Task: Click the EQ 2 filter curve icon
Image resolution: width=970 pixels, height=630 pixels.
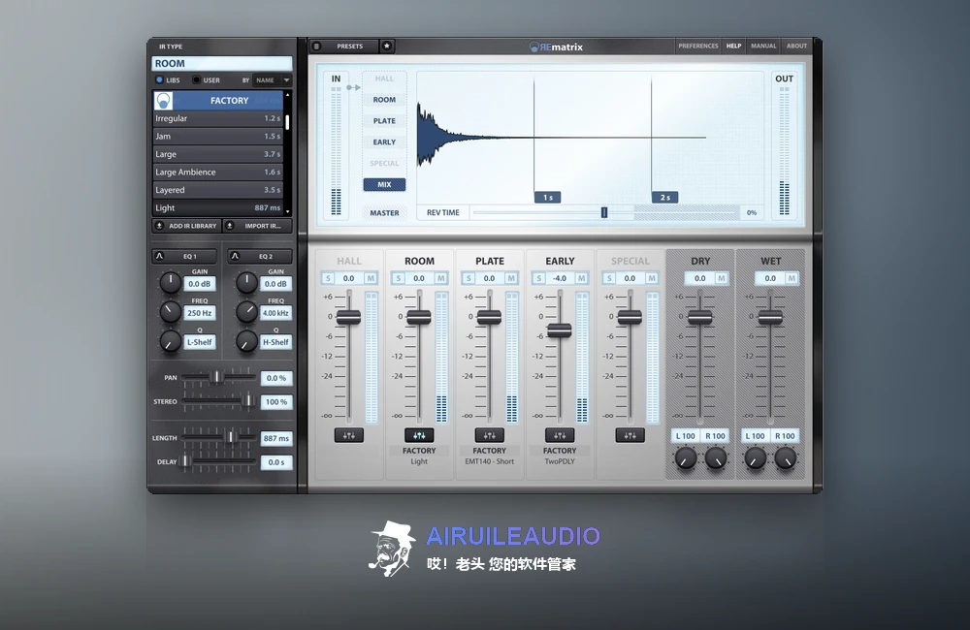Action: pos(235,256)
